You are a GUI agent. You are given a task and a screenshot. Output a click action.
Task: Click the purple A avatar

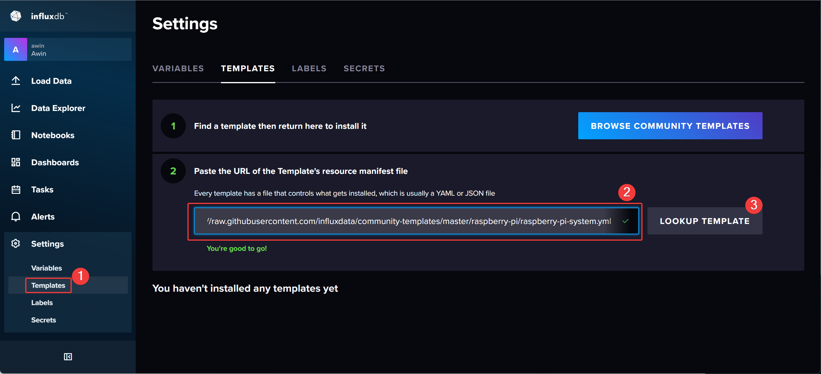click(16, 50)
